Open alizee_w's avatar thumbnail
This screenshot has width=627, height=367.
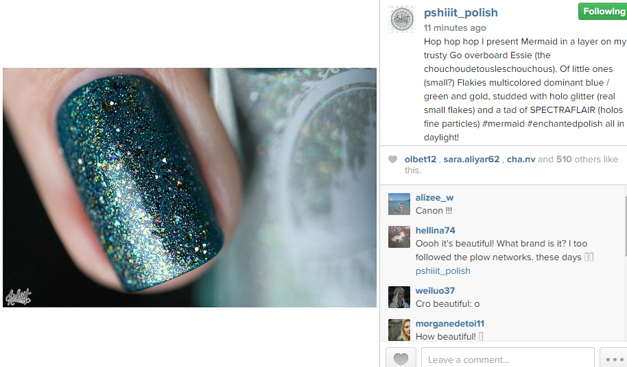coord(399,204)
